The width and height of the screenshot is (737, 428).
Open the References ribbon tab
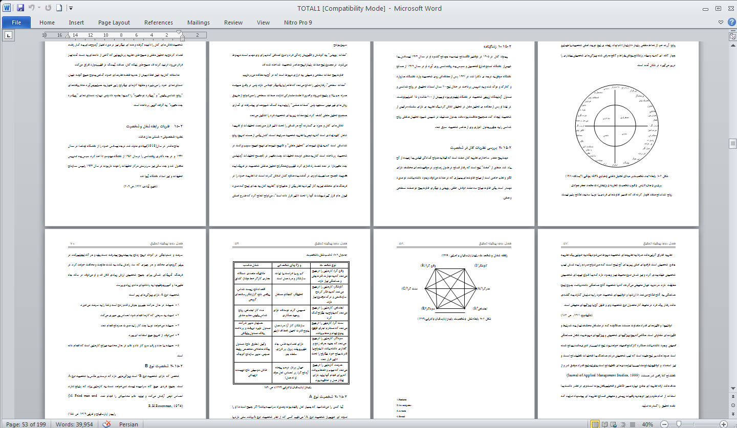(x=159, y=22)
